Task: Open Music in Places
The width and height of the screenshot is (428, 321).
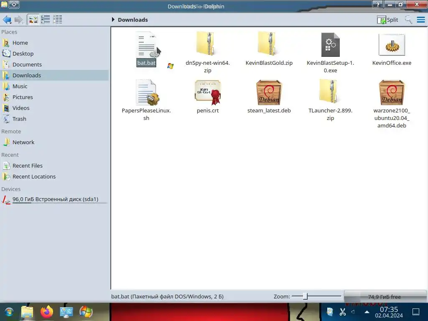Action: point(55,86)
